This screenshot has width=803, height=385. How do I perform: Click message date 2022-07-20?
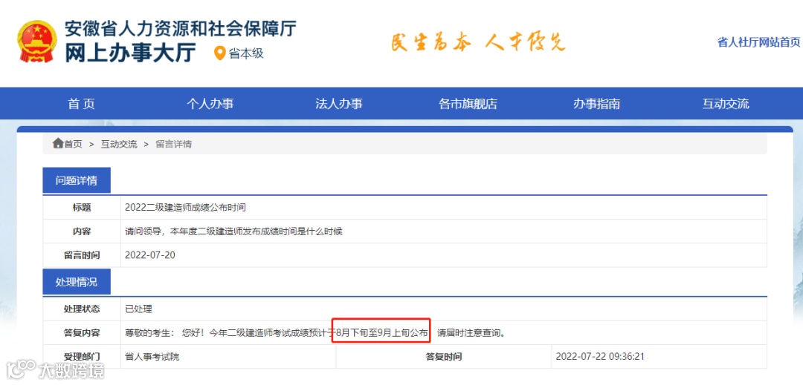150,254
